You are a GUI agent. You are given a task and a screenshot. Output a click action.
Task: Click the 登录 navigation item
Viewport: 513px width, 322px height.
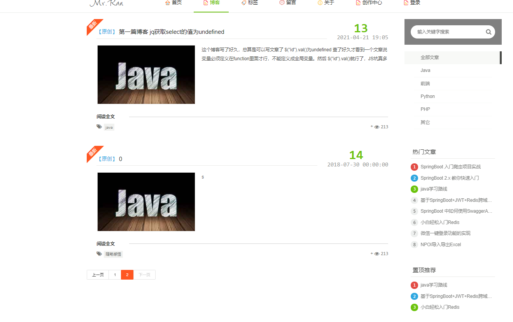point(412,3)
